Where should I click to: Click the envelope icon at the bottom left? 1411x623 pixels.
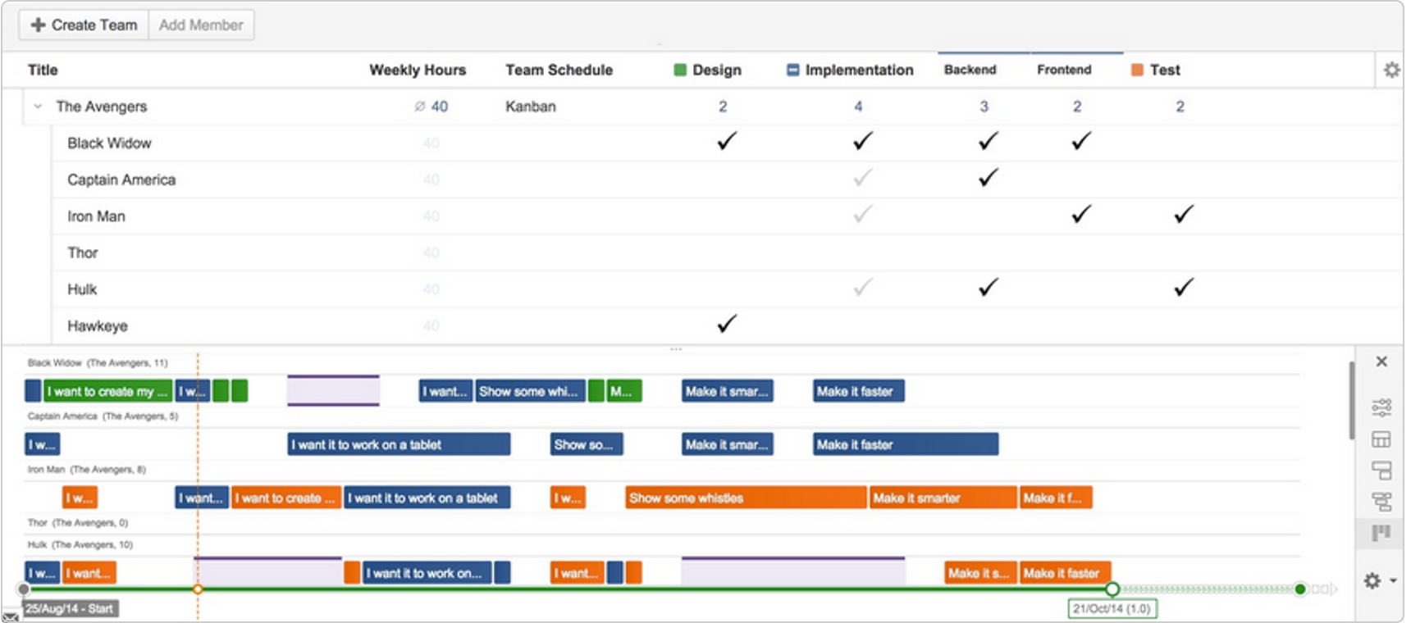click(x=10, y=616)
